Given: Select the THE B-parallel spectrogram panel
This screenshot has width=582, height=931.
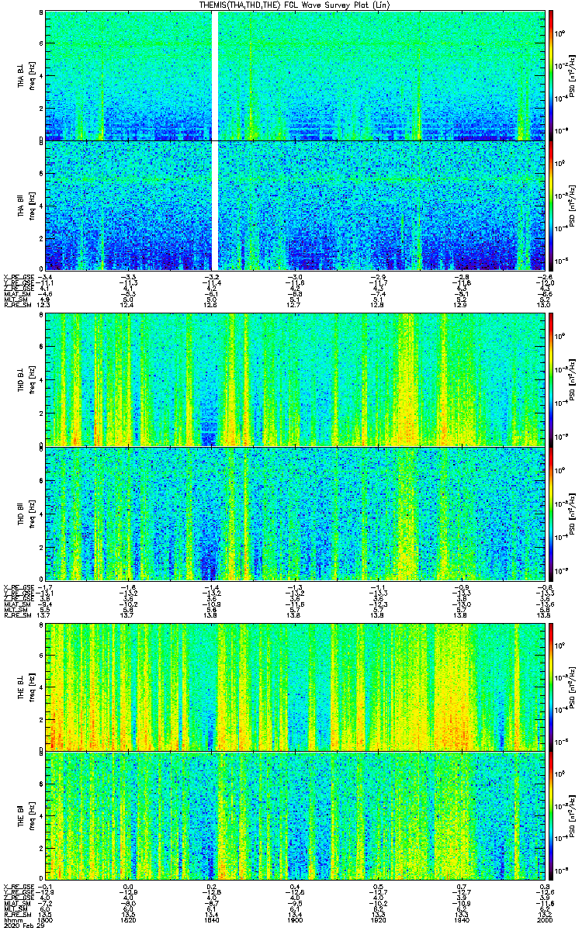Looking at the screenshot, I should [x=294, y=816].
